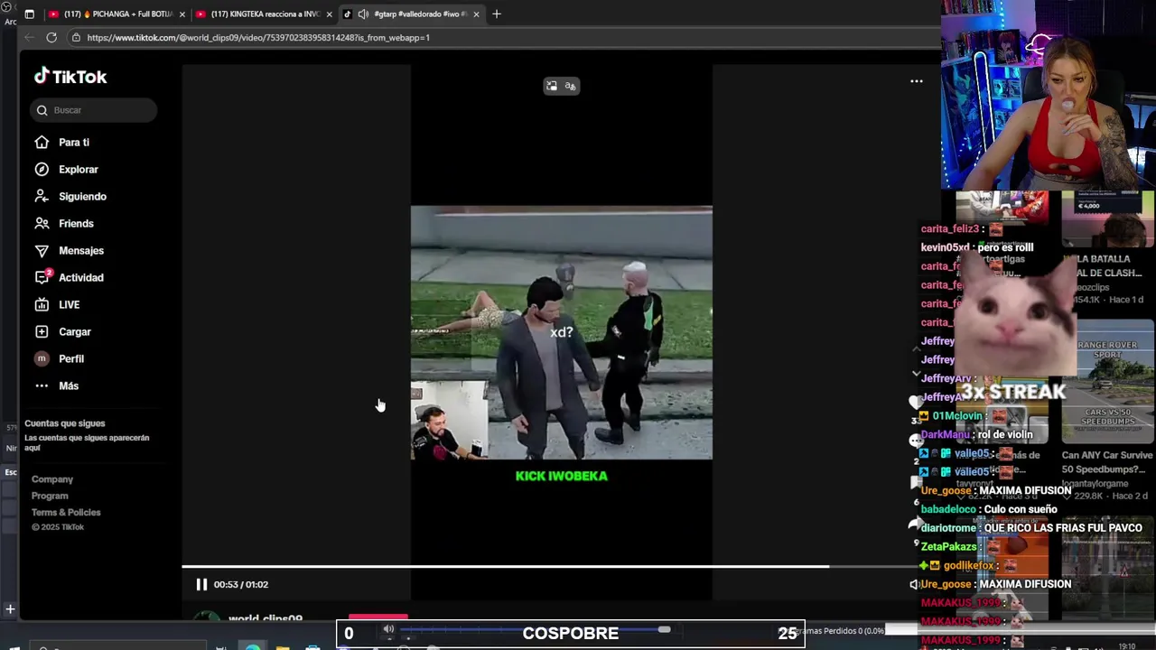Click the Siguiendo person icon
1156x650 pixels.
tap(42, 196)
